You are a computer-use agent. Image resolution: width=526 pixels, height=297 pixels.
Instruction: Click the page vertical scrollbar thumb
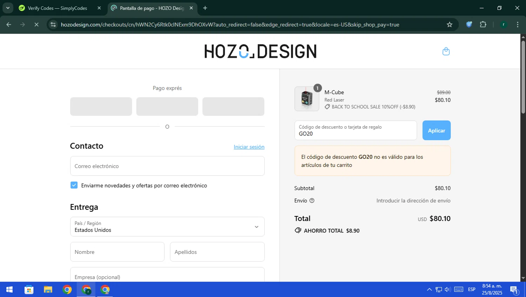coord(523,77)
